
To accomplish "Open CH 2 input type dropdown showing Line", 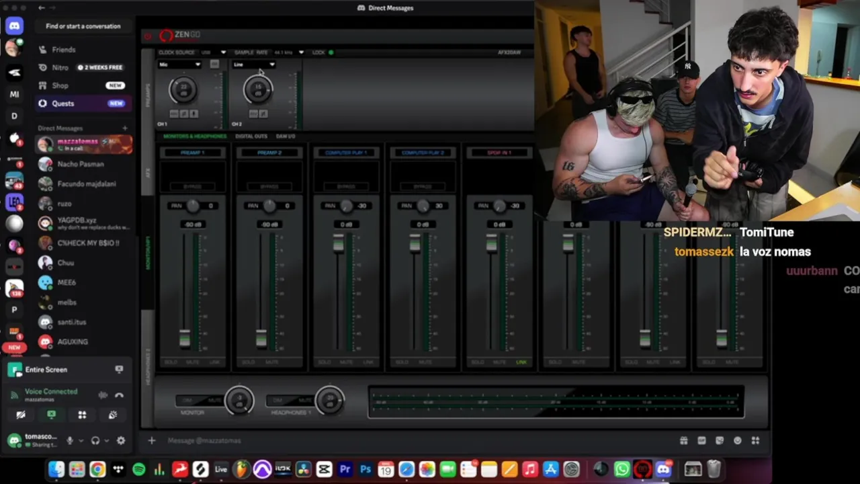I will coord(254,65).
